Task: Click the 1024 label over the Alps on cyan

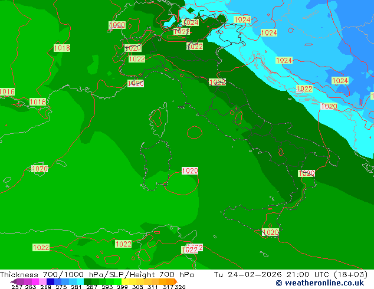Action: tap(191, 22)
